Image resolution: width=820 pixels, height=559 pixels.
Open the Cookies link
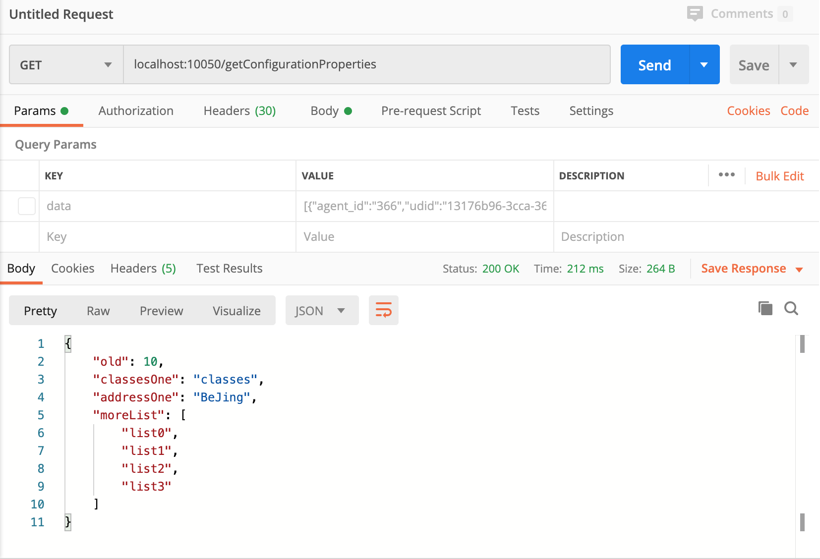[748, 111]
